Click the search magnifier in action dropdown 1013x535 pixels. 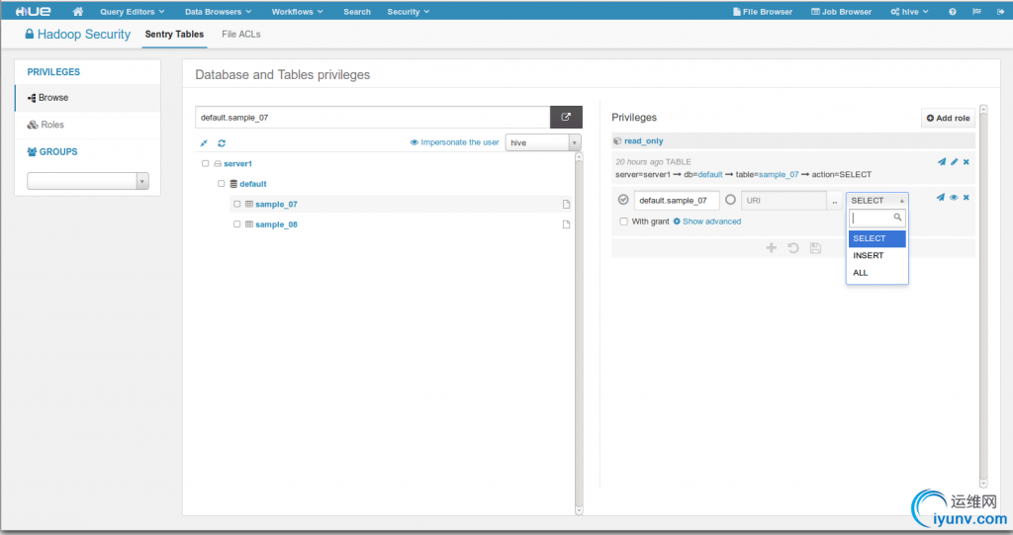[897, 218]
